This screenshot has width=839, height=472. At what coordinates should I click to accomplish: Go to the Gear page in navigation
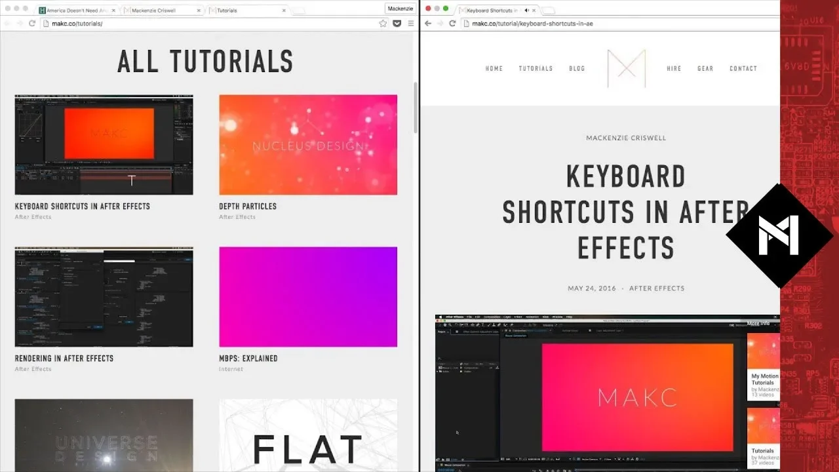[x=705, y=69]
